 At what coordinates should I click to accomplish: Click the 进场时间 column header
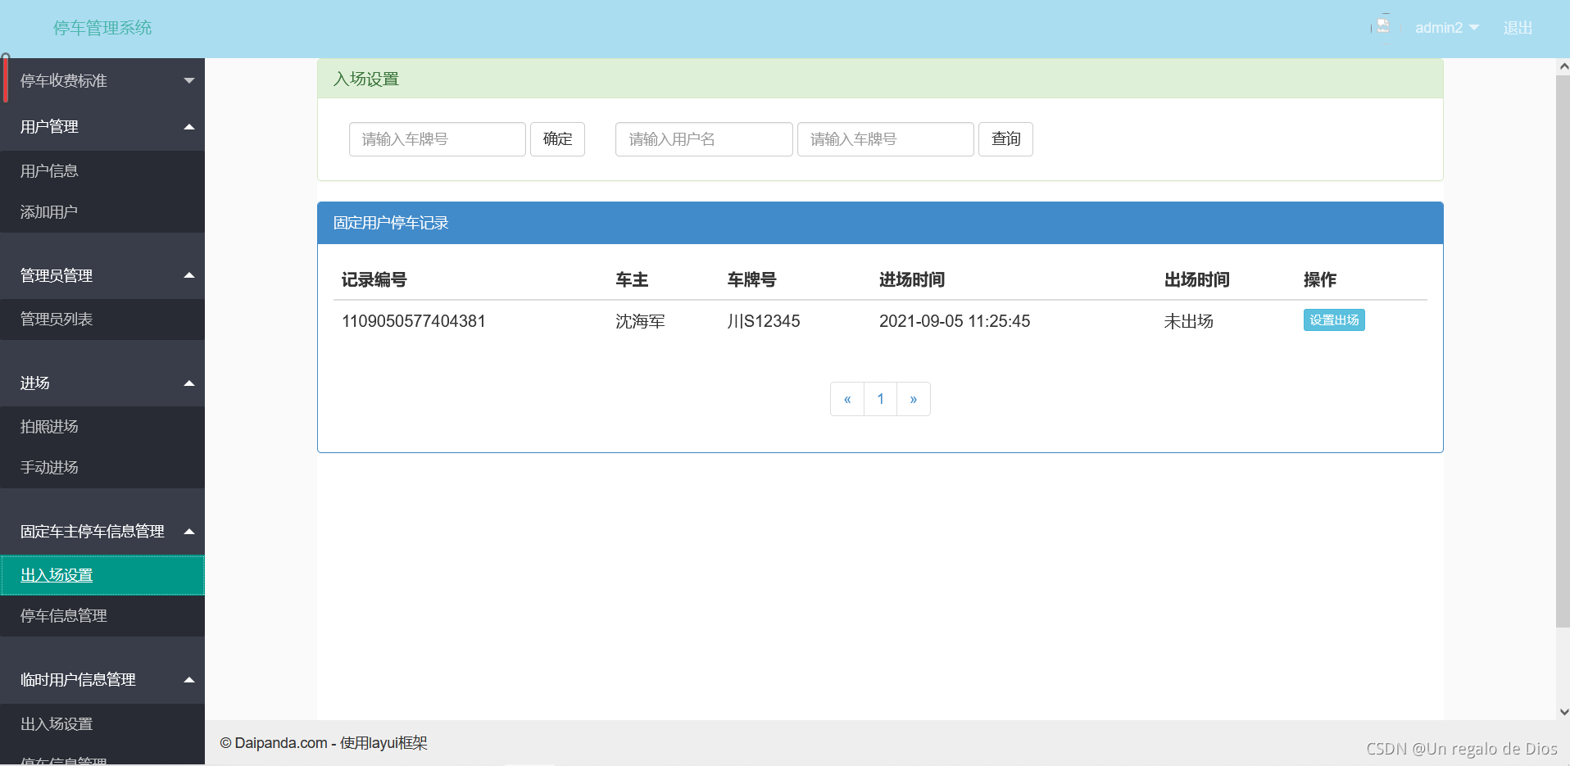point(912,280)
